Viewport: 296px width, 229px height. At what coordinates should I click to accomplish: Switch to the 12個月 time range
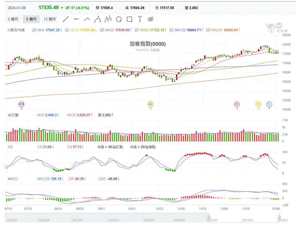click(x=50, y=19)
